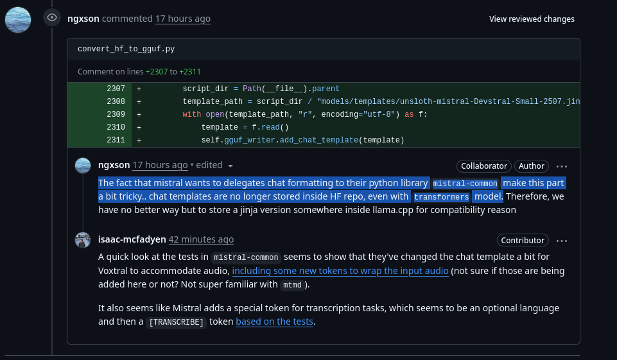Click ngxson's large profile avatar

(x=18, y=20)
